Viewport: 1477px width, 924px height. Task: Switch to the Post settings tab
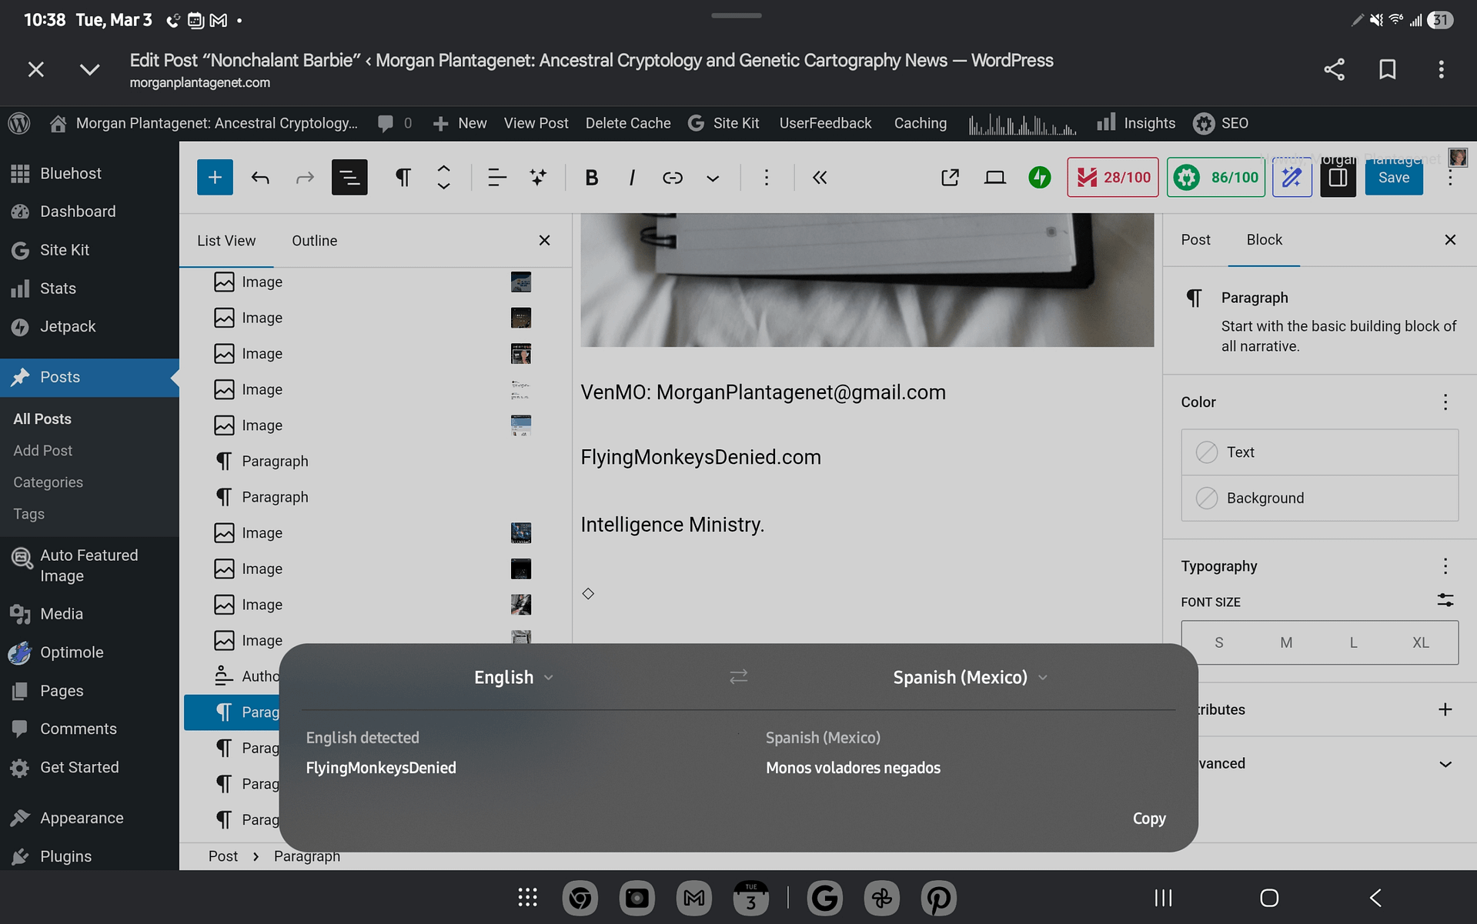[x=1195, y=240]
